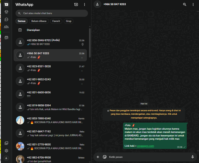Click avatar photo of +62 831-2770-9830

click(x=20, y=146)
